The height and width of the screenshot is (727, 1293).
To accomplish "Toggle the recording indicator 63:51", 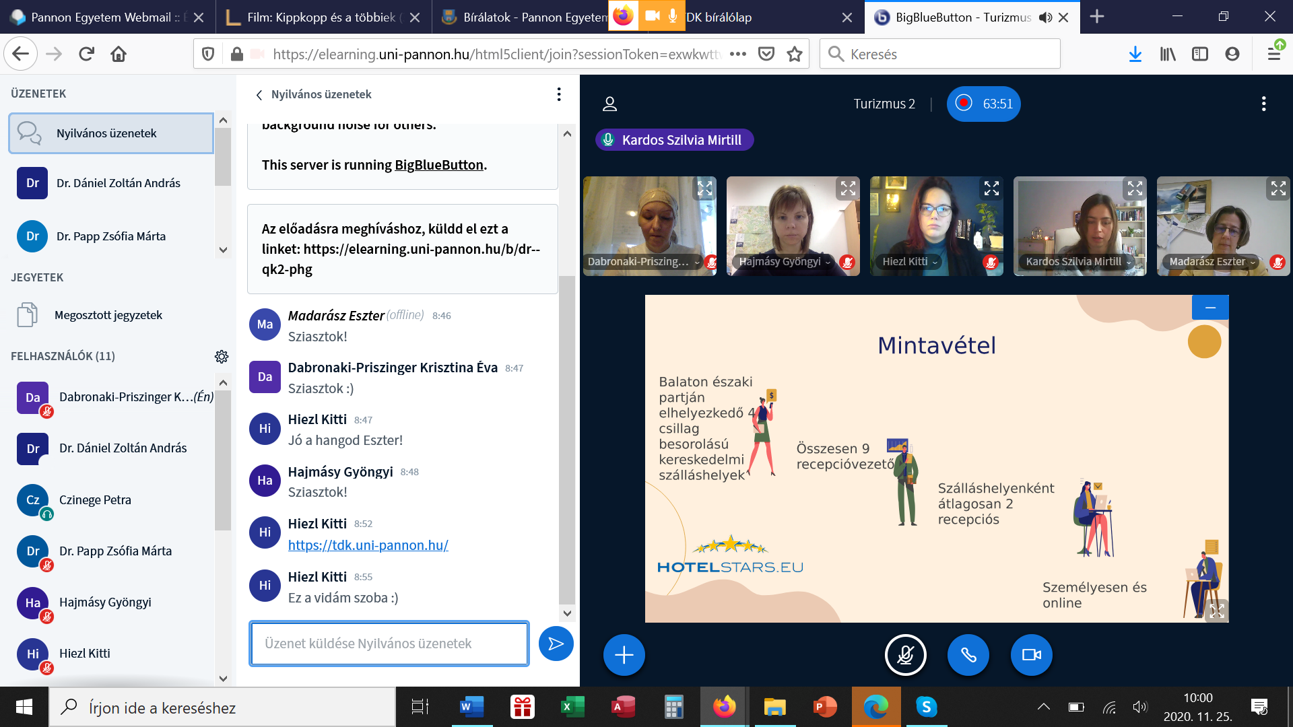I will tap(983, 104).
